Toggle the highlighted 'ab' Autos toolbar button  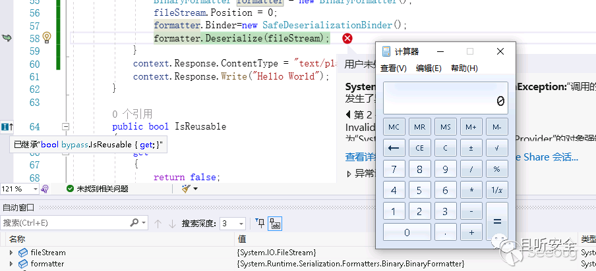[x=274, y=224]
